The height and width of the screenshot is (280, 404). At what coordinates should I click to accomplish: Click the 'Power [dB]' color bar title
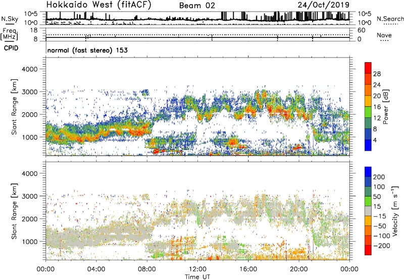(x=386, y=107)
